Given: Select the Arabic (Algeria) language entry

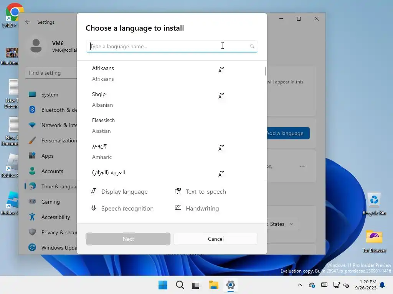Looking at the screenshot, I should point(172,173).
